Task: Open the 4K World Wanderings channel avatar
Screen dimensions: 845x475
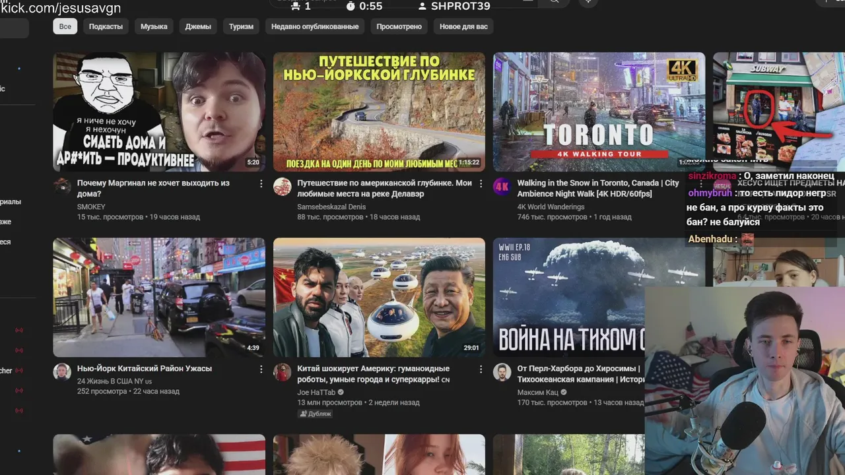Action: pos(502,186)
